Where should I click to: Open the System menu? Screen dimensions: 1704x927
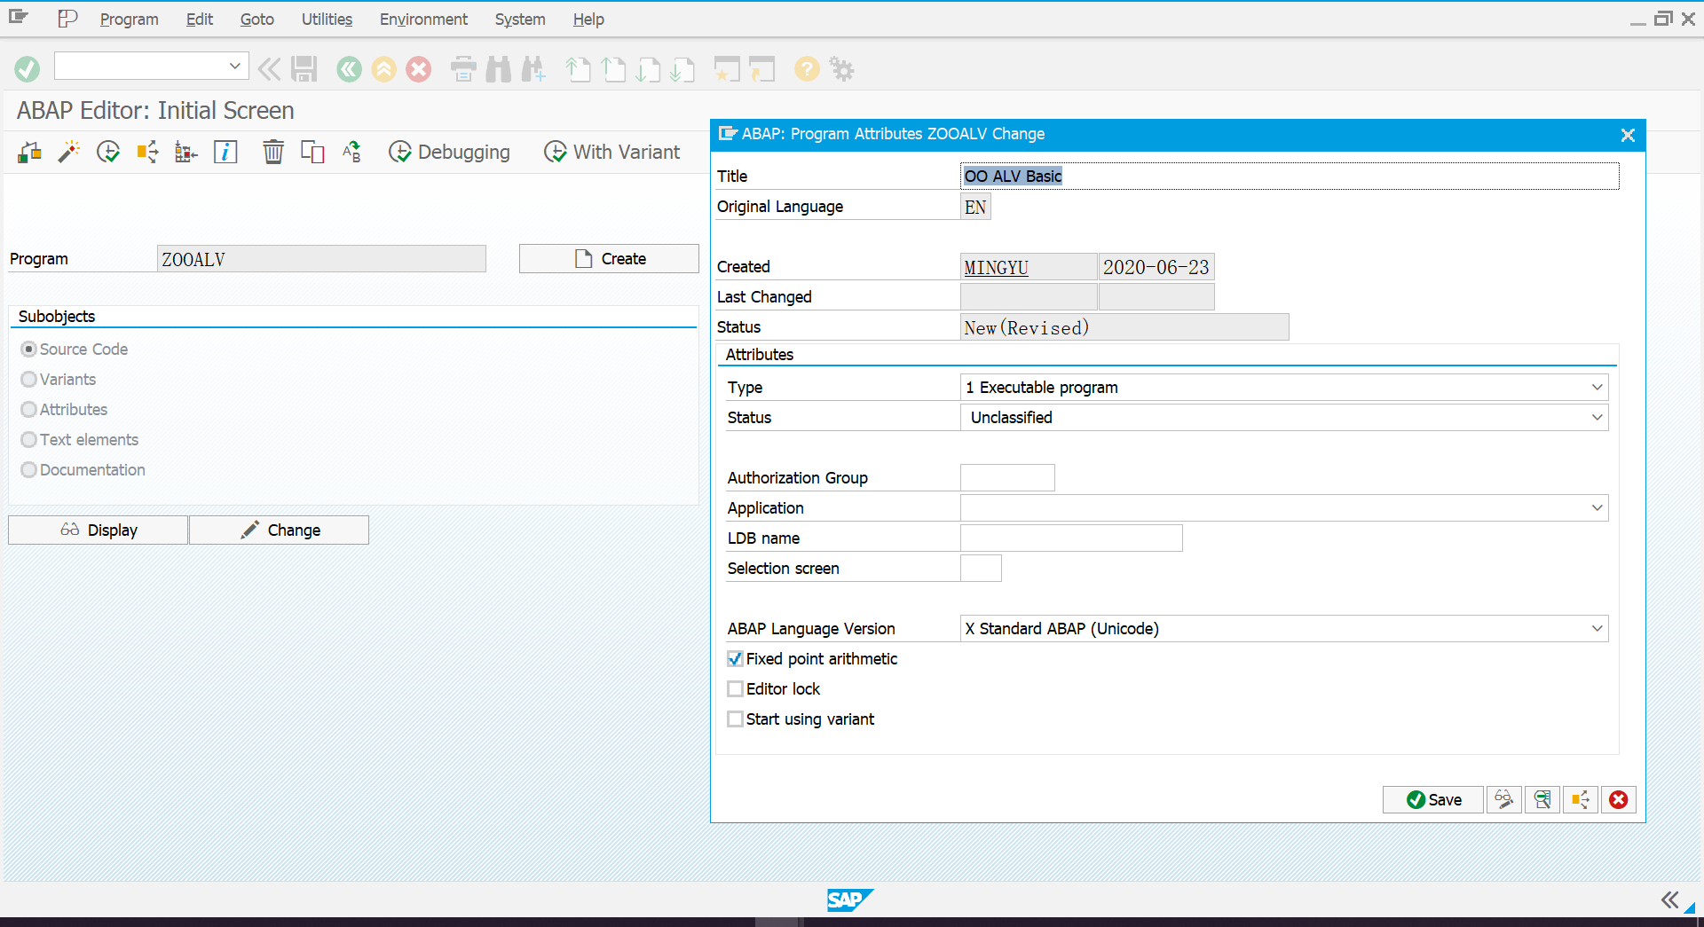click(x=520, y=19)
